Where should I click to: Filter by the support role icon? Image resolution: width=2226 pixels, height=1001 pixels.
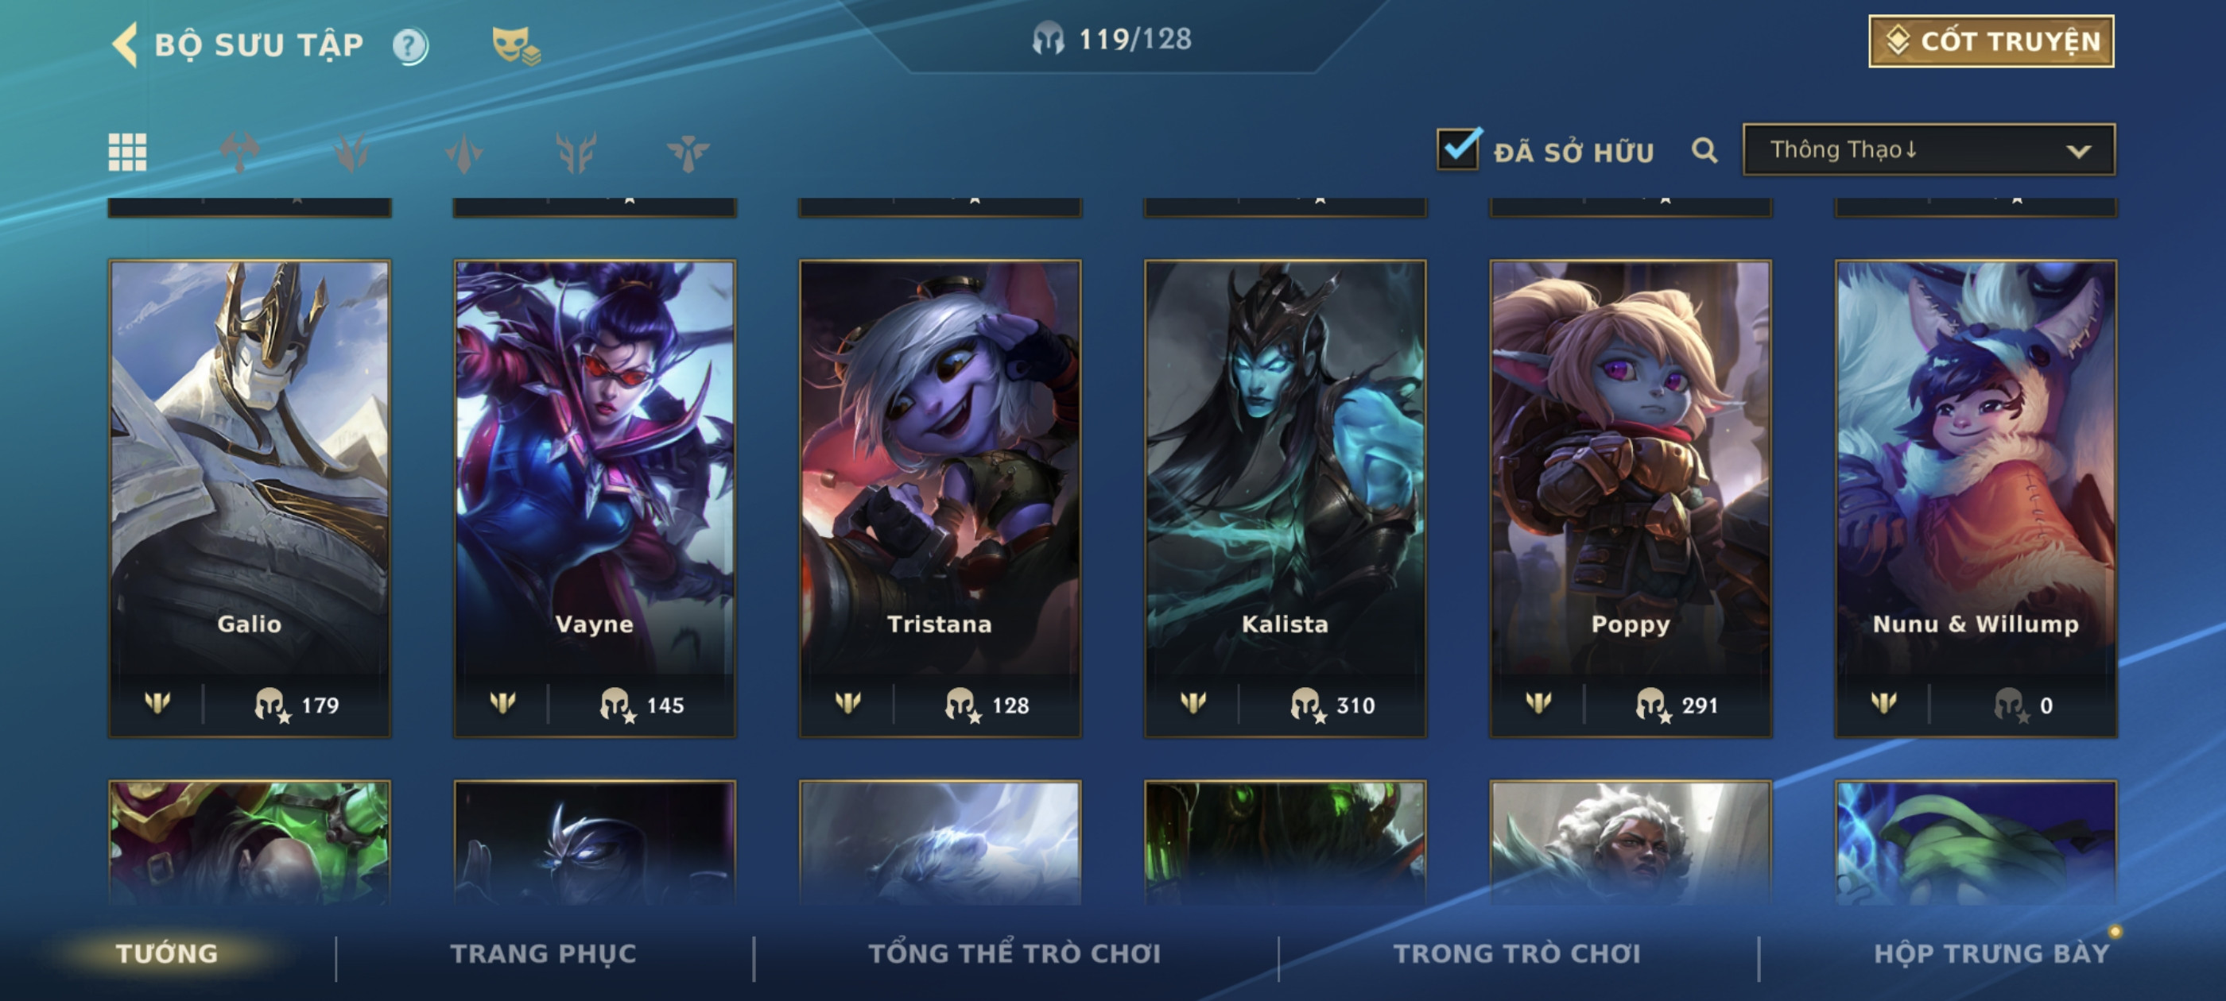click(x=688, y=152)
